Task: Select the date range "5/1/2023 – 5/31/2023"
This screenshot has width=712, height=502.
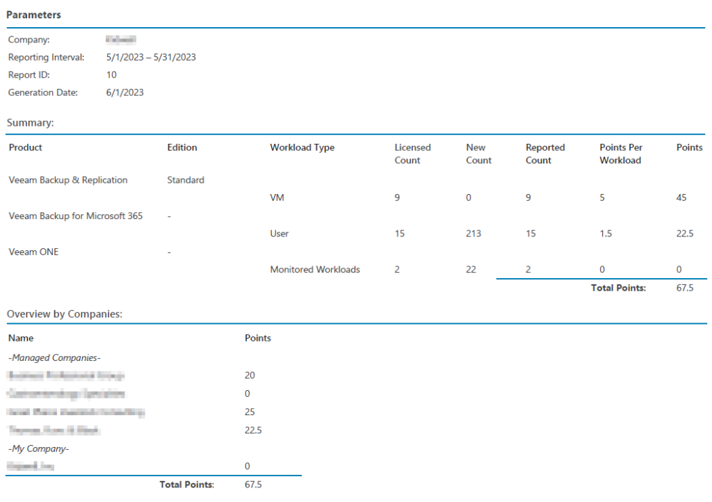Action: 151,57
